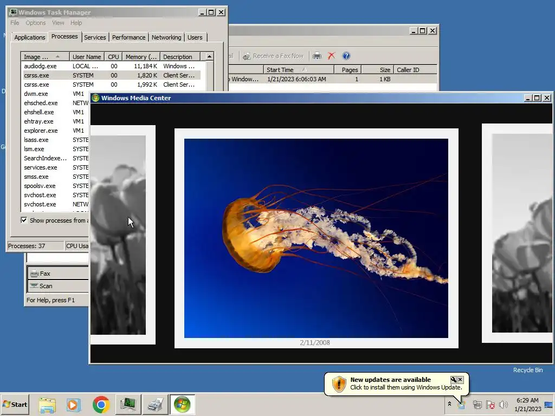555x416 pixels.
Task: Sort Fax list by Caller ID column
Action: click(x=416, y=70)
